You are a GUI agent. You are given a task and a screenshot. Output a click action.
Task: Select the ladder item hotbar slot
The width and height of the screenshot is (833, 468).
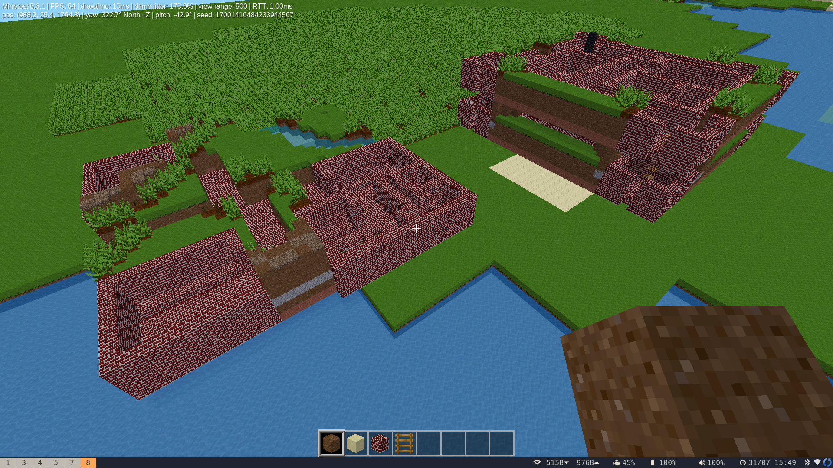404,443
